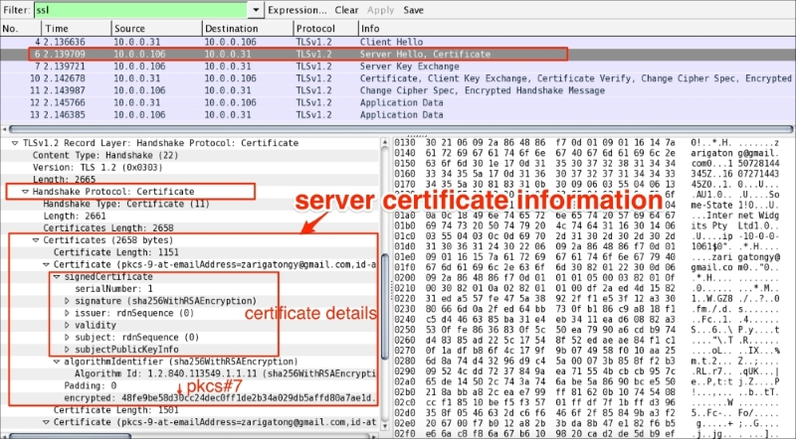Expand the second Certificate node at bottom
The height and width of the screenshot is (439, 796).
point(46,422)
